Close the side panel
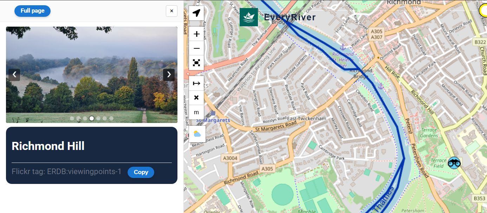Image resolution: width=487 pixels, height=213 pixels. tap(171, 11)
